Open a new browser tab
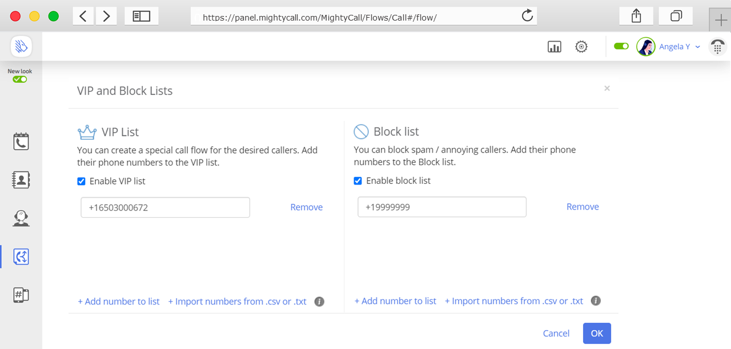This screenshot has height=349, width=731. 720,19
